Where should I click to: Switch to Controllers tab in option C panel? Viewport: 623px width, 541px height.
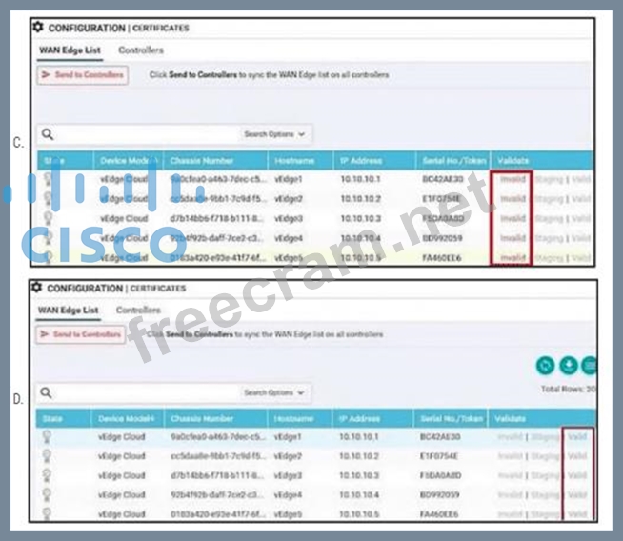pyautogui.click(x=140, y=50)
